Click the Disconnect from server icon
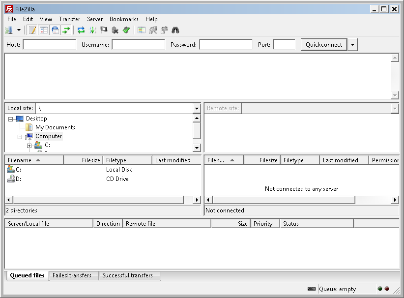404x298 pixels. coord(115,30)
